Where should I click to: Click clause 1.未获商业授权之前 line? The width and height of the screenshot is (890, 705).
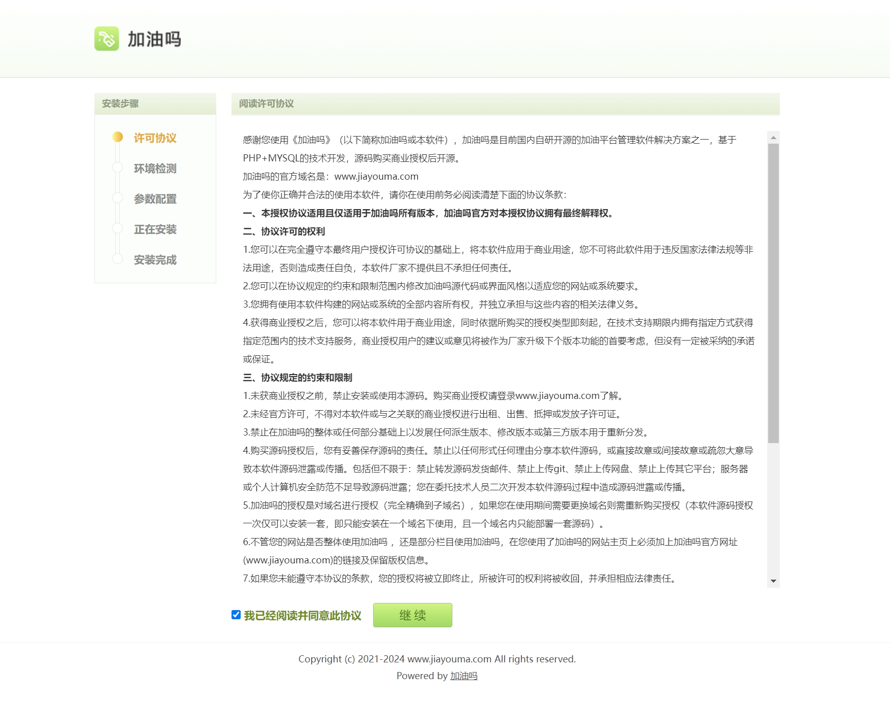435,396
